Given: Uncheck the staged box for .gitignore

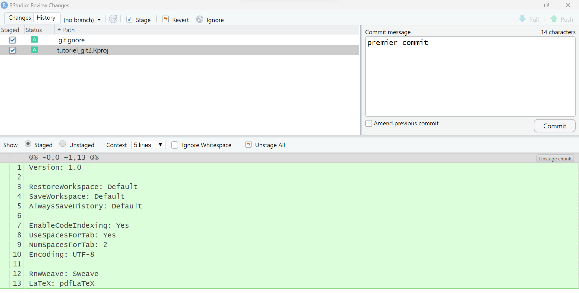Looking at the screenshot, I should [12, 40].
